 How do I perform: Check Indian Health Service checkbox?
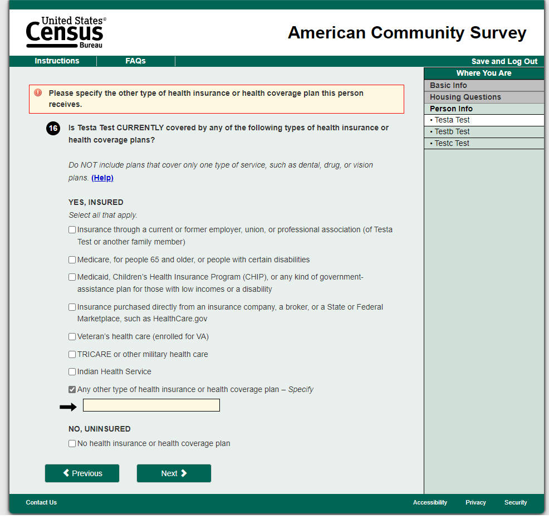click(x=72, y=371)
